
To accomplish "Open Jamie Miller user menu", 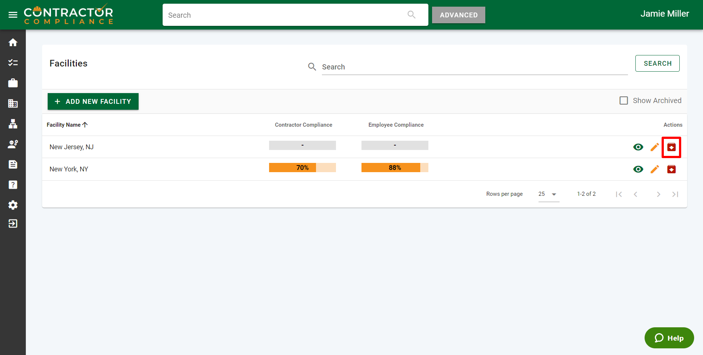I will tap(664, 14).
